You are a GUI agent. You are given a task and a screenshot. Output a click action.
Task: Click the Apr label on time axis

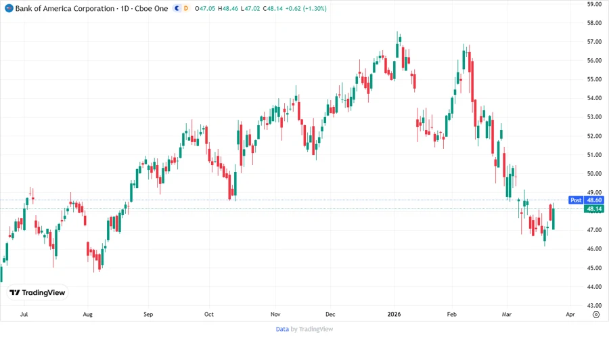click(x=570, y=314)
